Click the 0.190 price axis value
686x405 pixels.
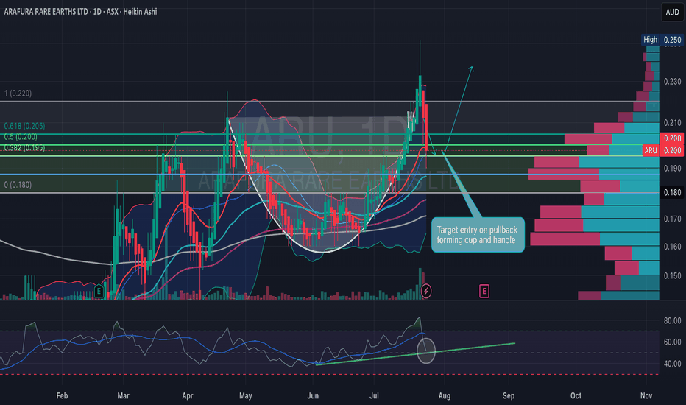(672, 169)
